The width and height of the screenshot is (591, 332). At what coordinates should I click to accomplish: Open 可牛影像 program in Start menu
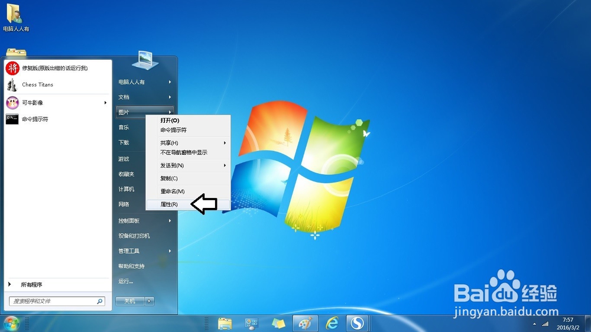point(58,103)
